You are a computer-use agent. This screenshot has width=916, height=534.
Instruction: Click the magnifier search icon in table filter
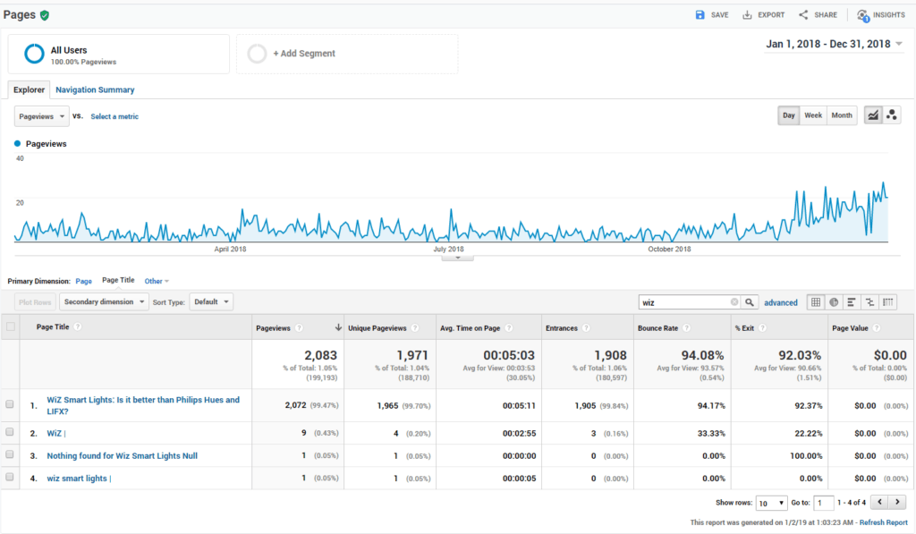pyautogui.click(x=750, y=302)
